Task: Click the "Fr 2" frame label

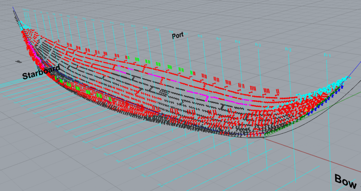Action: 288,50
